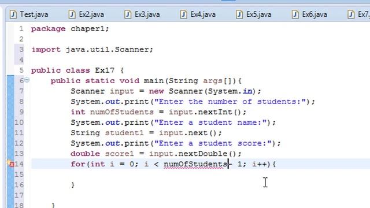Click variable 'score1' on line 13
Screen dimensions: 370x208
tap(120, 154)
